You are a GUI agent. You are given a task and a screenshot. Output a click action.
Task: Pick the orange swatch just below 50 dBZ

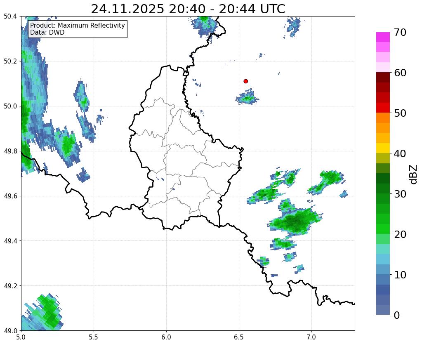[x=383, y=118]
